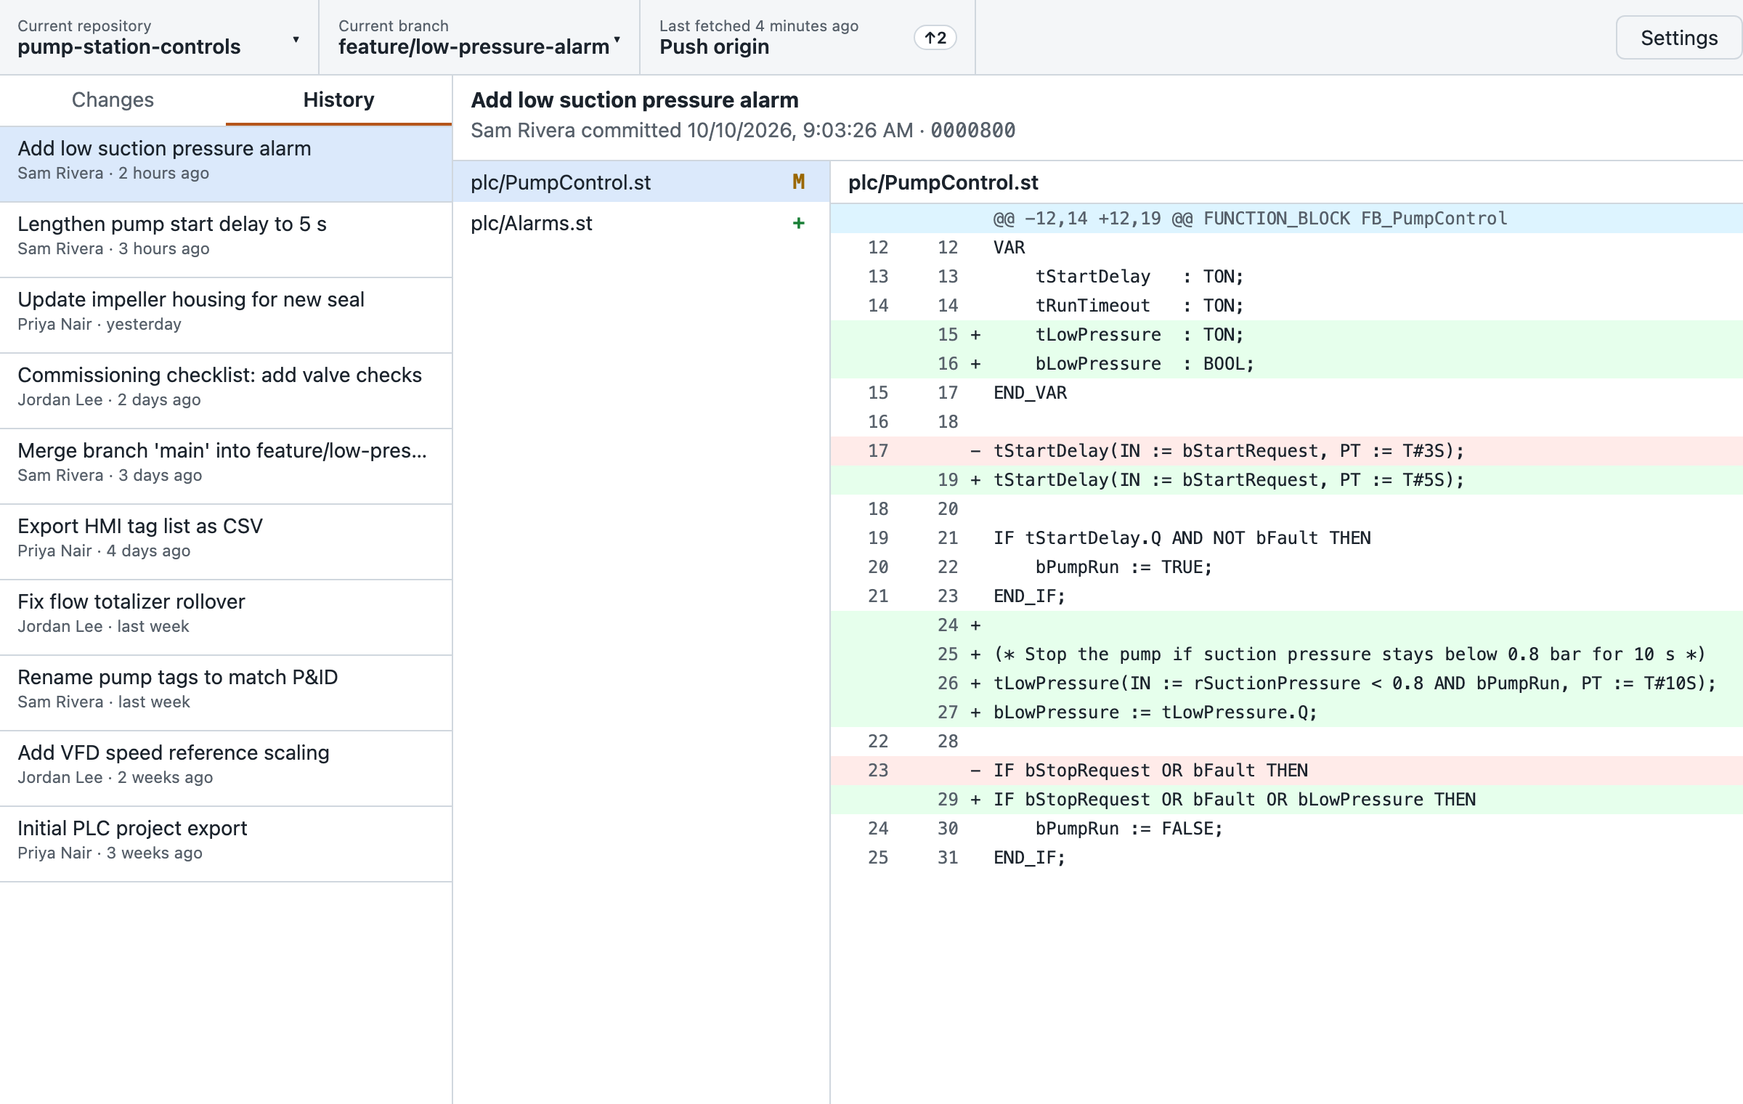The image size is (1743, 1104).
Task: Click the modified status icon for PumpControl.st
Action: pyautogui.click(x=798, y=182)
